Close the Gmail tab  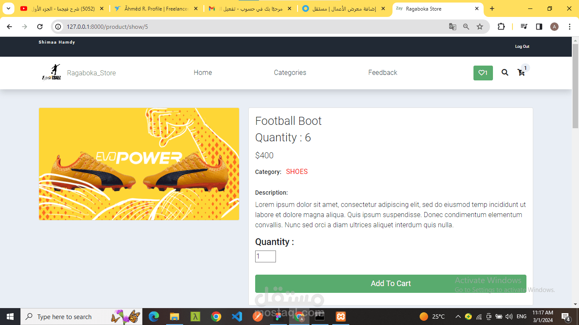(x=289, y=8)
